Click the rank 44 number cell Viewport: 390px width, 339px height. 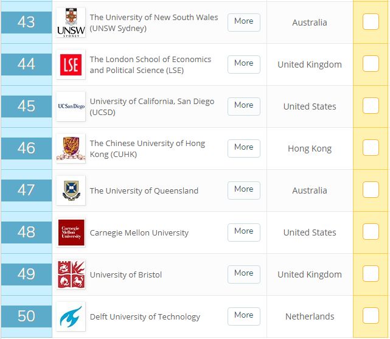26,64
